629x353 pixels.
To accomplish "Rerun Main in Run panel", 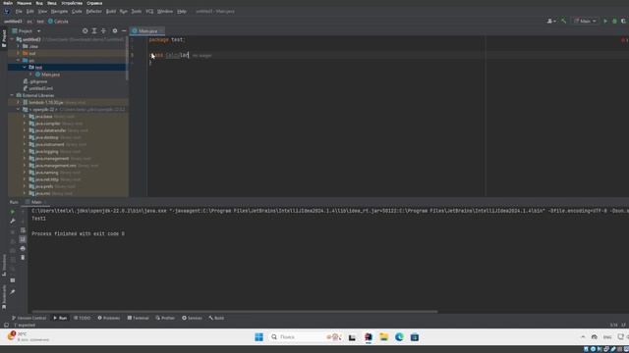I will pos(13,212).
